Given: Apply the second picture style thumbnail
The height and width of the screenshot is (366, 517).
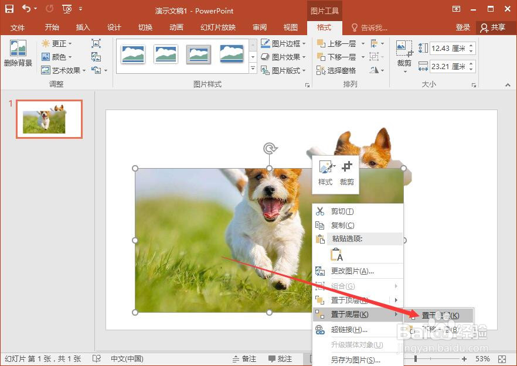Looking at the screenshot, I should (166, 54).
